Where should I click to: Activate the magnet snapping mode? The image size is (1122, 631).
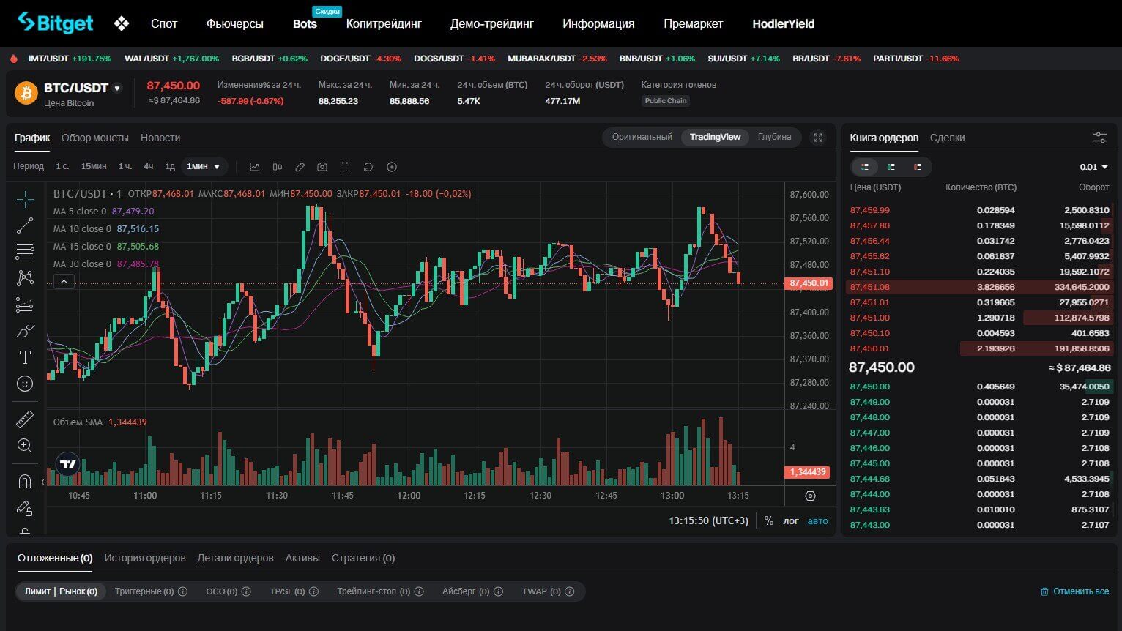click(25, 482)
